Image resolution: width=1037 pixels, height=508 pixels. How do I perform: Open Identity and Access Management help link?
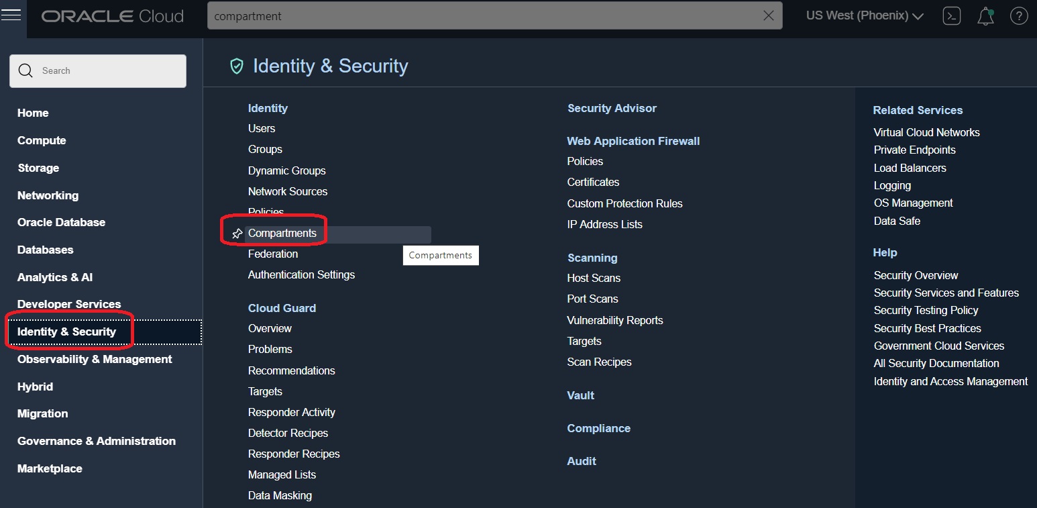[950, 381]
